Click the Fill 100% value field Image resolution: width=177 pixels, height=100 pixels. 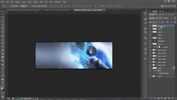point(171,22)
